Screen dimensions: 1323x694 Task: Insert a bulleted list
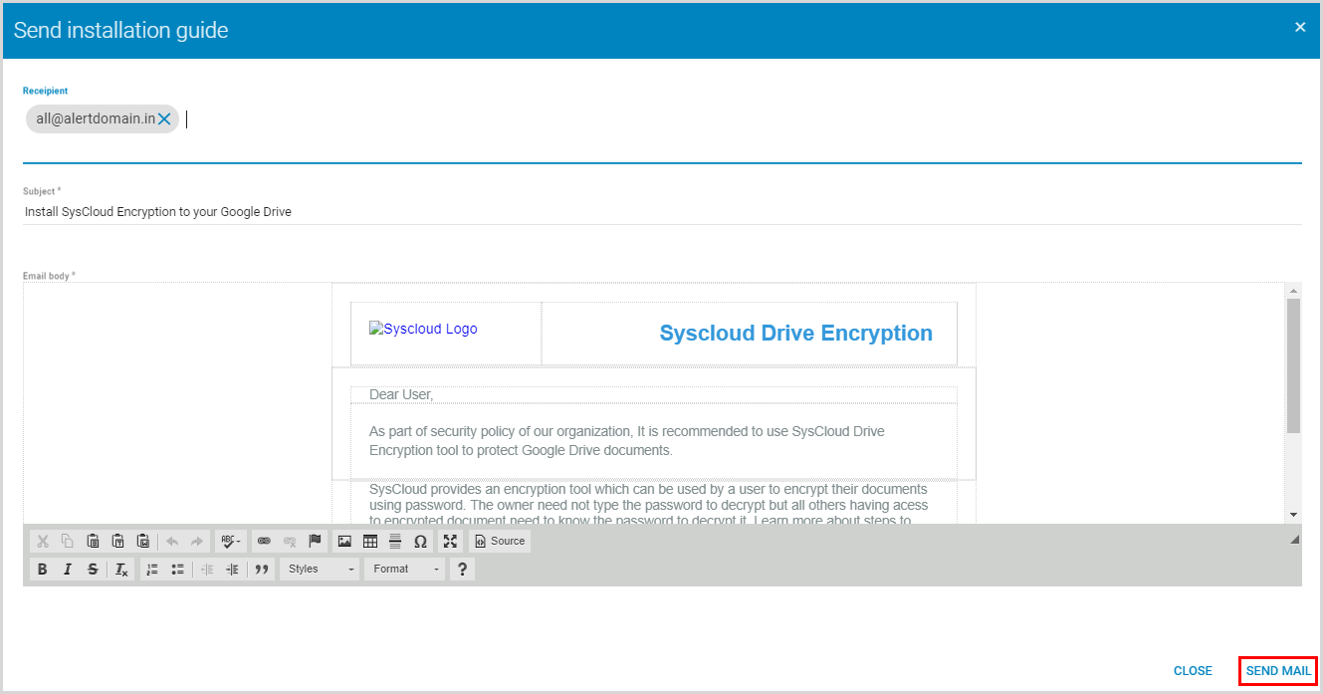click(177, 569)
